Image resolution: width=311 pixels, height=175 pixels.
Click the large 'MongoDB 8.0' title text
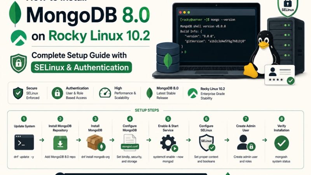pyautogui.click(x=88, y=15)
